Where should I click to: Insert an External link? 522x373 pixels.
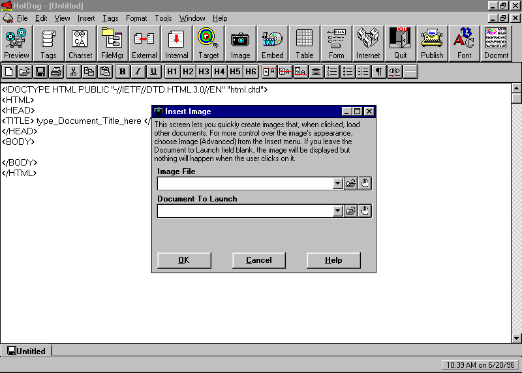(x=144, y=44)
